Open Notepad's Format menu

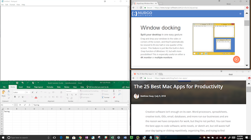[12, 5]
